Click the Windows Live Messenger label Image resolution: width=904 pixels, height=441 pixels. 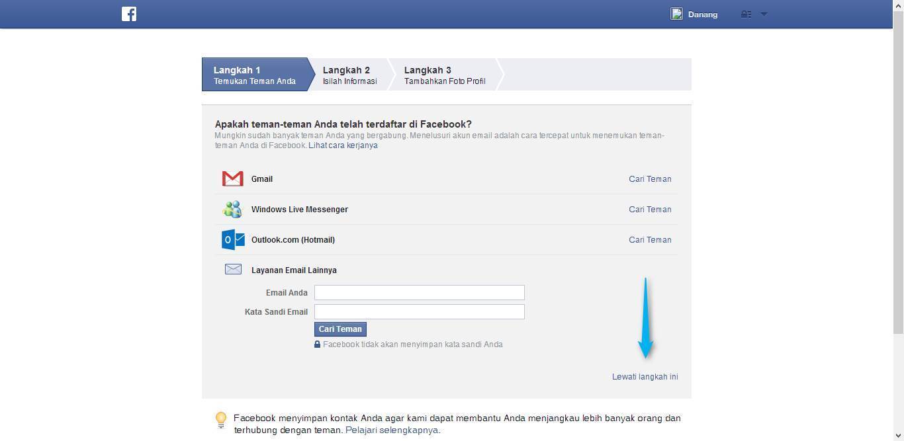pos(300,210)
